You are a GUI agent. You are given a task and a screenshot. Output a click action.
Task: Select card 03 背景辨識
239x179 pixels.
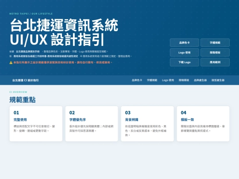pyautogui.click(x=147, y=124)
